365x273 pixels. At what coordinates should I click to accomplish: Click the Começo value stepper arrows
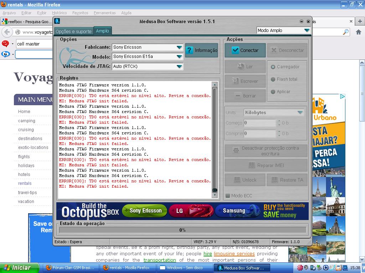(279, 123)
